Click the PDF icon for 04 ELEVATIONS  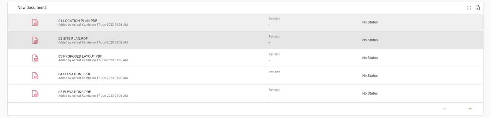coord(35,76)
